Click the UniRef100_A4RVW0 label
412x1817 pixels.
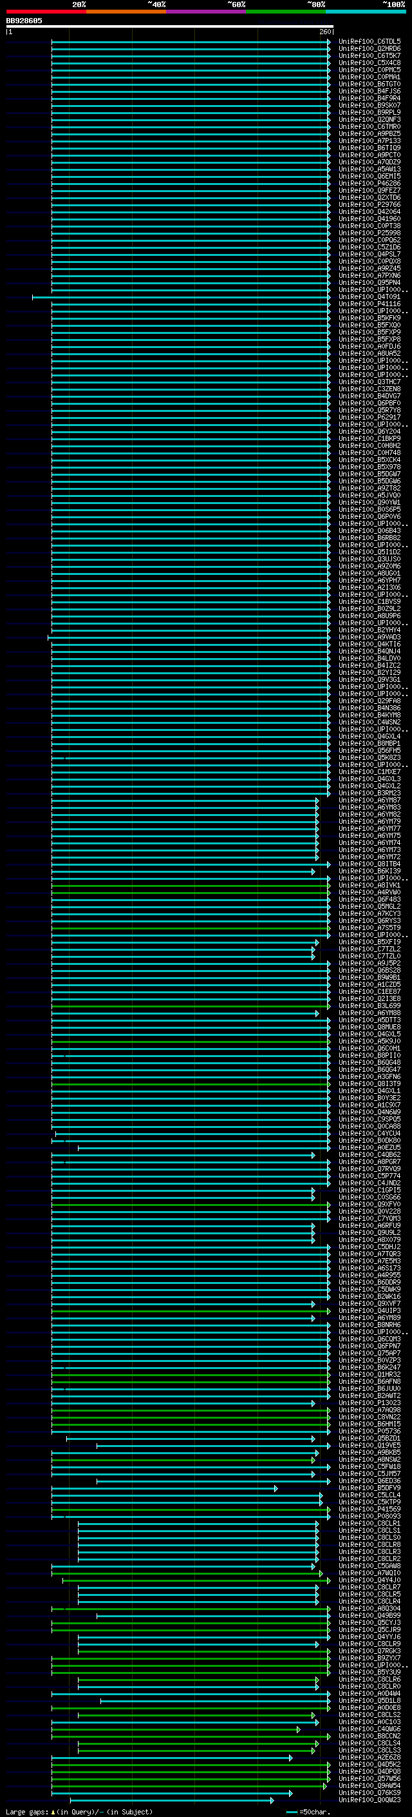pyautogui.click(x=370, y=892)
